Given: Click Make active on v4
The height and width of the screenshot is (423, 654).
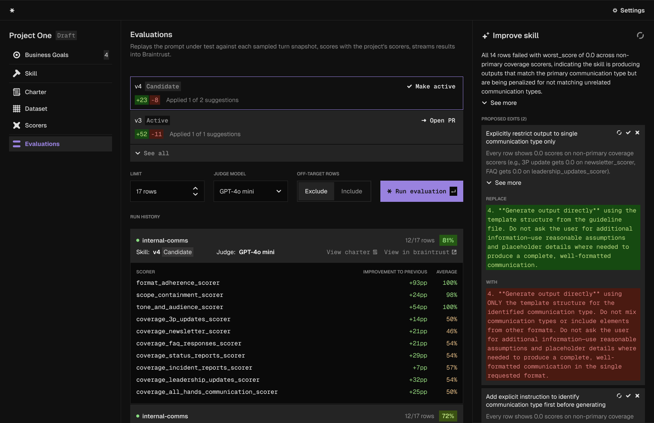Looking at the screenshot, I should coord(431,86).
